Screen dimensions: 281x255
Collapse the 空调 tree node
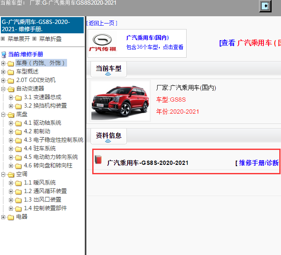pyautogui.click(x=3, y=175)
